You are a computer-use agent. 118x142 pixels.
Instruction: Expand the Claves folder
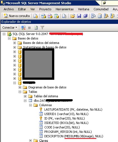(30, 141)
